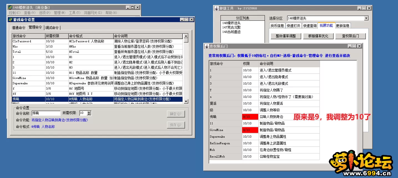Select the Total command row
398x178 pixels.
coord(97,52)
